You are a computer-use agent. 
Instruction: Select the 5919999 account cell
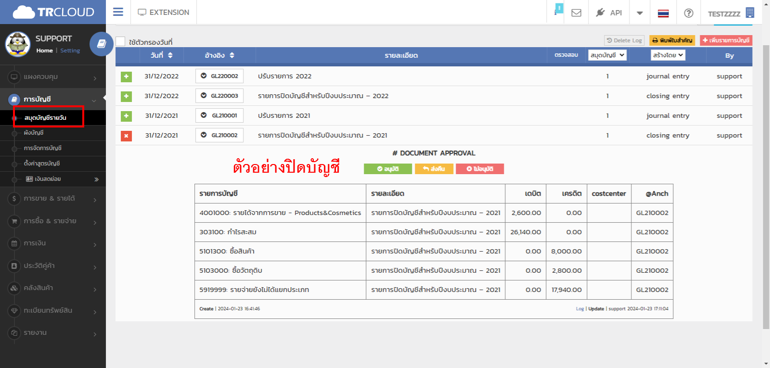(280, 290)
